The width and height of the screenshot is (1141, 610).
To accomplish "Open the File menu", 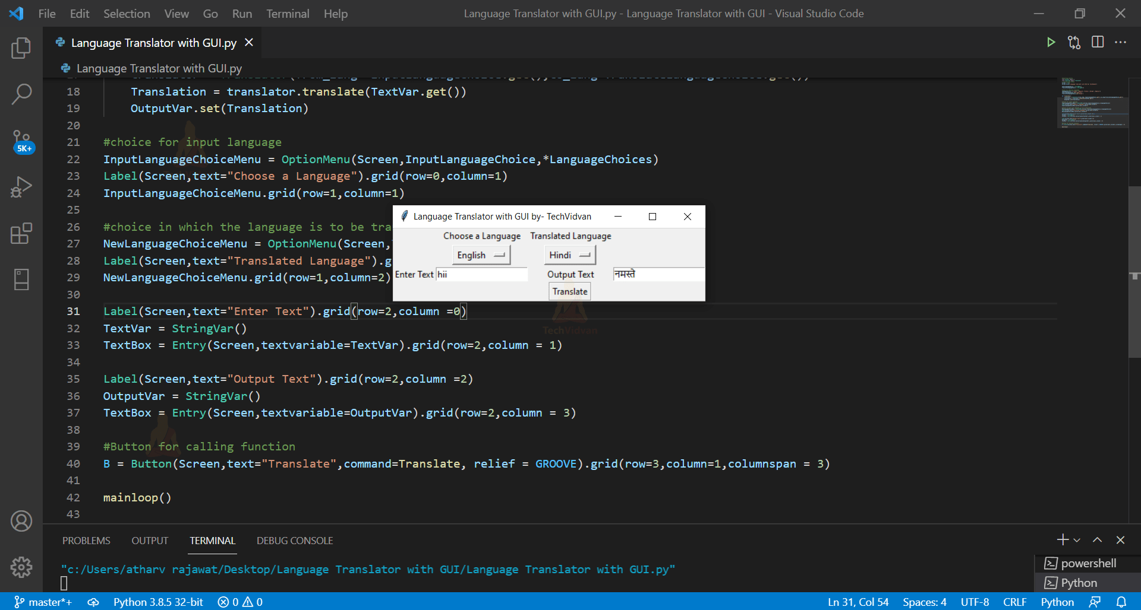I will pos(47,13).
